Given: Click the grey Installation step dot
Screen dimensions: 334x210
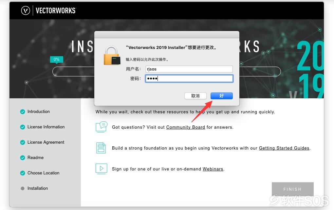Looking at the screenshot, I should (23, 188).
